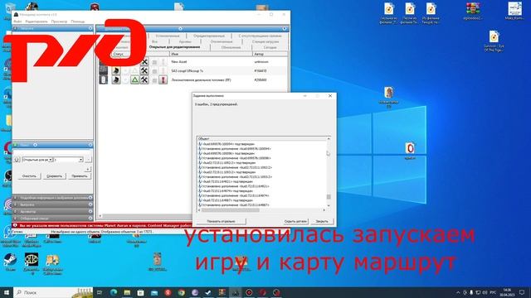Click the ellipsis button next to the search dropdowns
Screen dimensions: 531x298
click(88, 160)
